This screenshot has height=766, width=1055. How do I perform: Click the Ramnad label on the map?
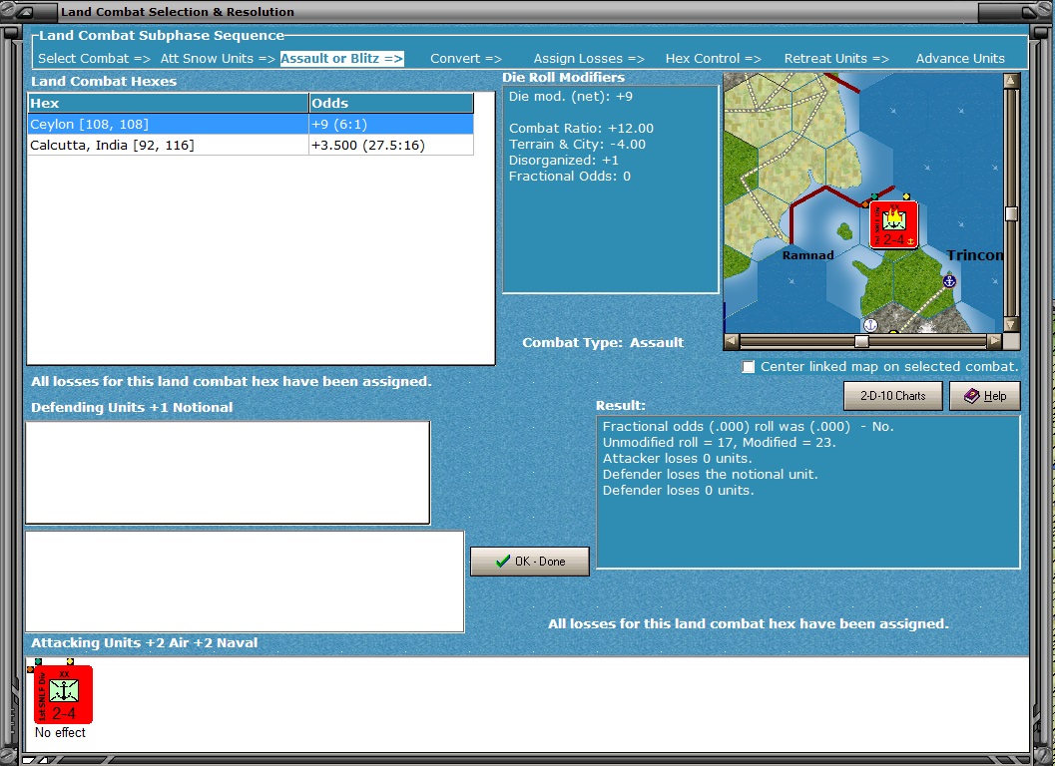coord(808,255)
